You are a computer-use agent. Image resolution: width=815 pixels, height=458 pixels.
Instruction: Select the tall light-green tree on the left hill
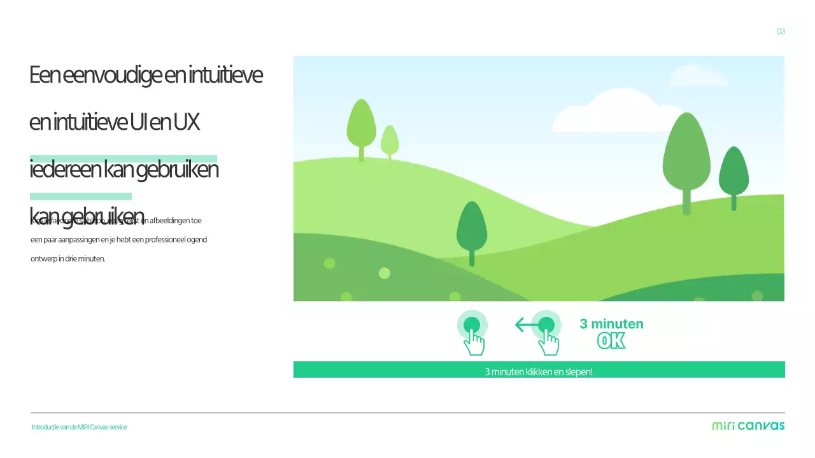(361, 128)
